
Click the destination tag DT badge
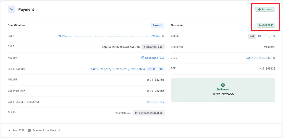tap(155, 69)
